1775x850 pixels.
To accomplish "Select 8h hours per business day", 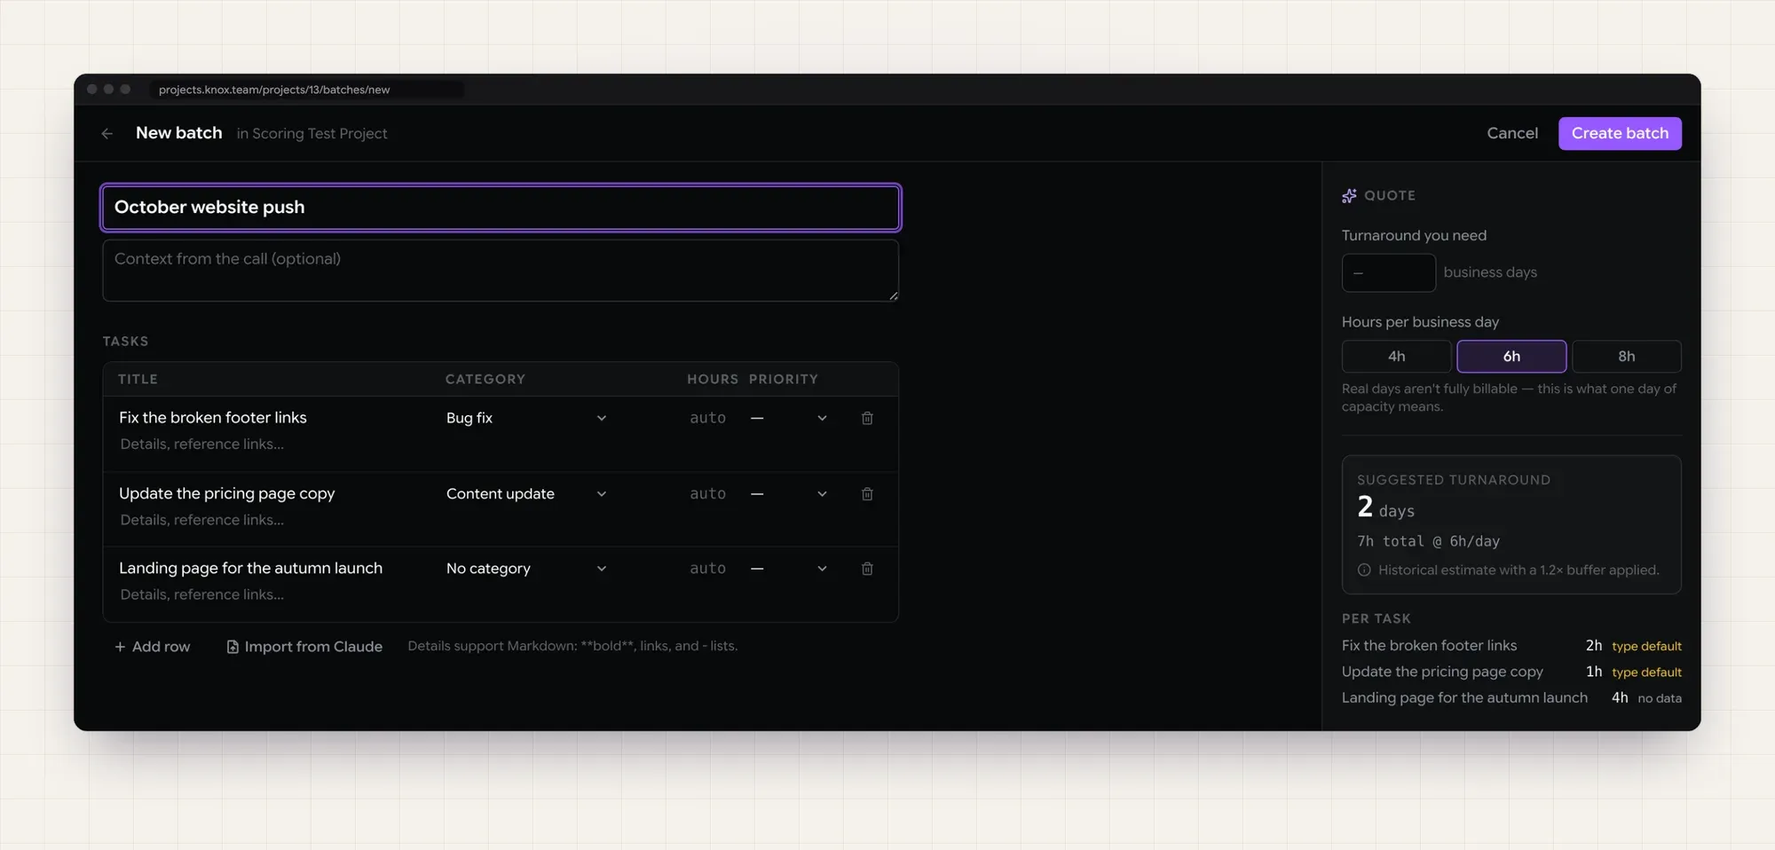I will click(x=1626, y=356).
